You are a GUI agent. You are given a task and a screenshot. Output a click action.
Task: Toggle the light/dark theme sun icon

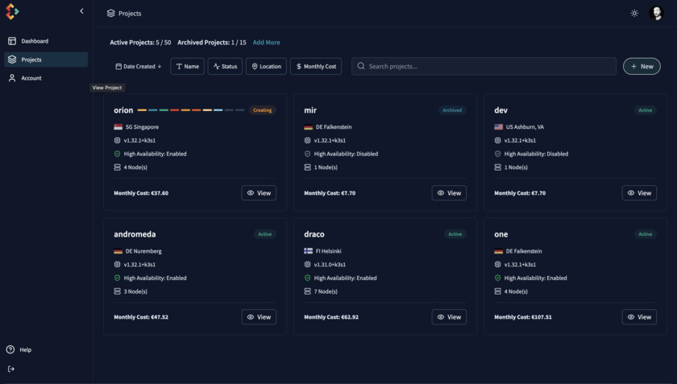634,13
